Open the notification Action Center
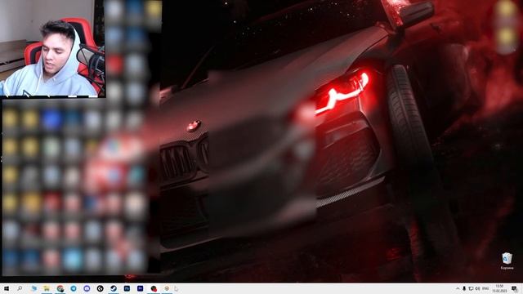 pos(515,288)
